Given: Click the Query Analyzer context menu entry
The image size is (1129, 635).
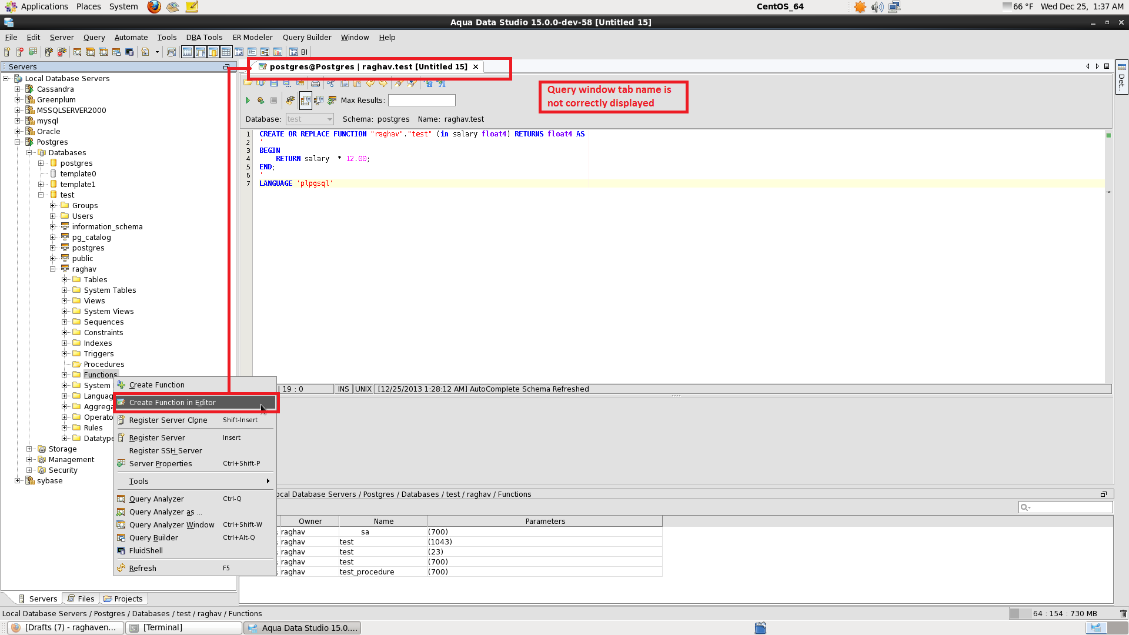Looking at the screenshot, I should [156, 499].
